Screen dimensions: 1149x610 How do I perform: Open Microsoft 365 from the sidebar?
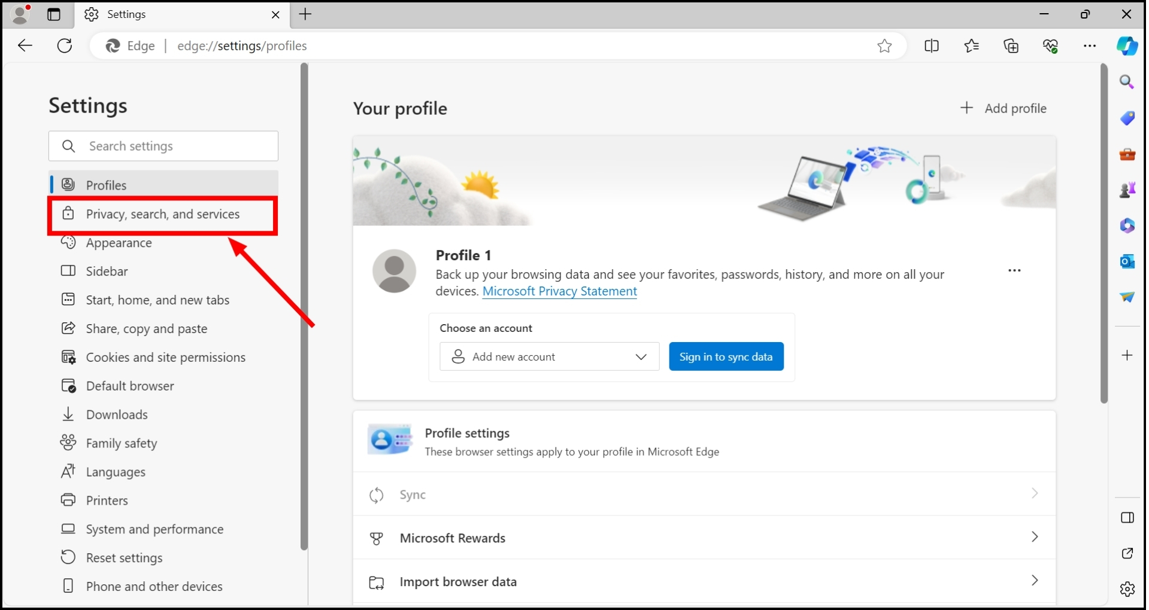1127,225
